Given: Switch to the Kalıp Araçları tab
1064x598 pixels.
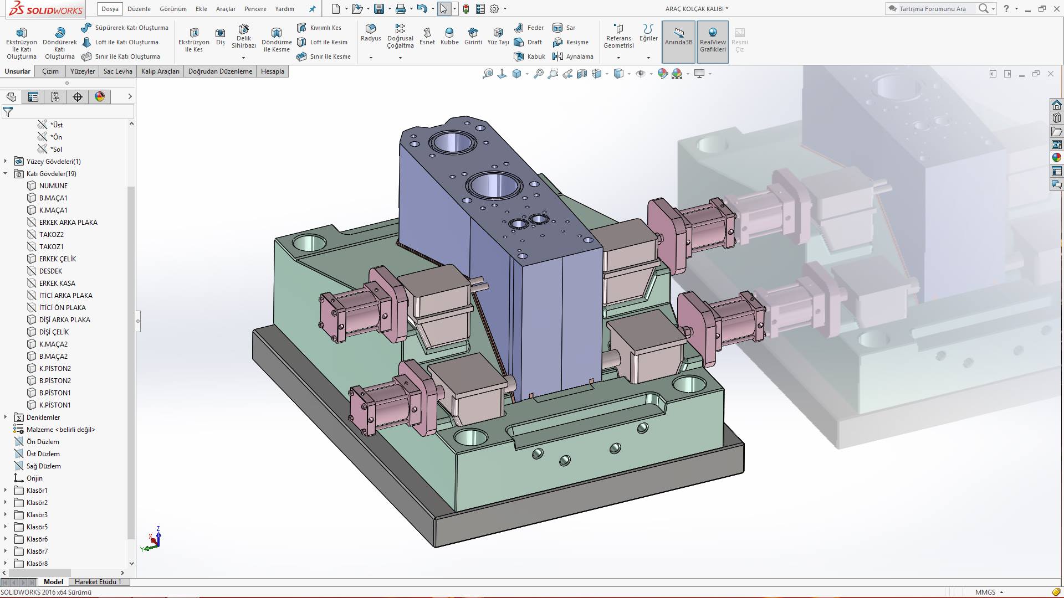Looking at the screenshot, I should pyautogui.click(x=160, y=71).
